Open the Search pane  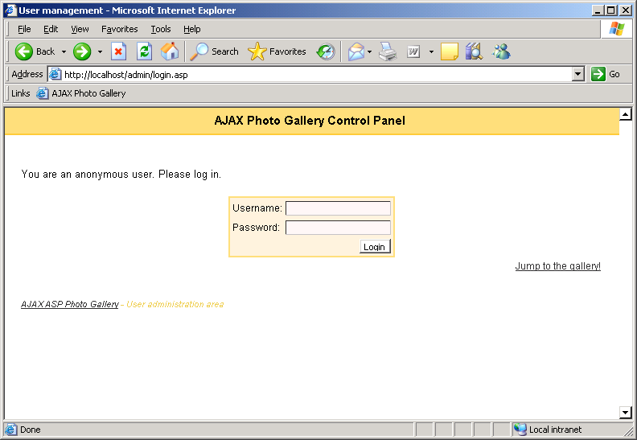(x=215, y=51)
